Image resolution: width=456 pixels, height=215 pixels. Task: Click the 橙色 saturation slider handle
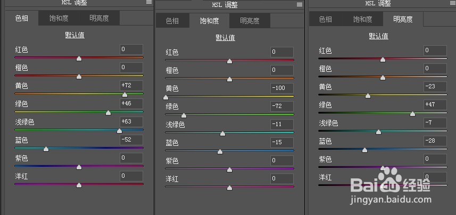[x=229, y=79]
